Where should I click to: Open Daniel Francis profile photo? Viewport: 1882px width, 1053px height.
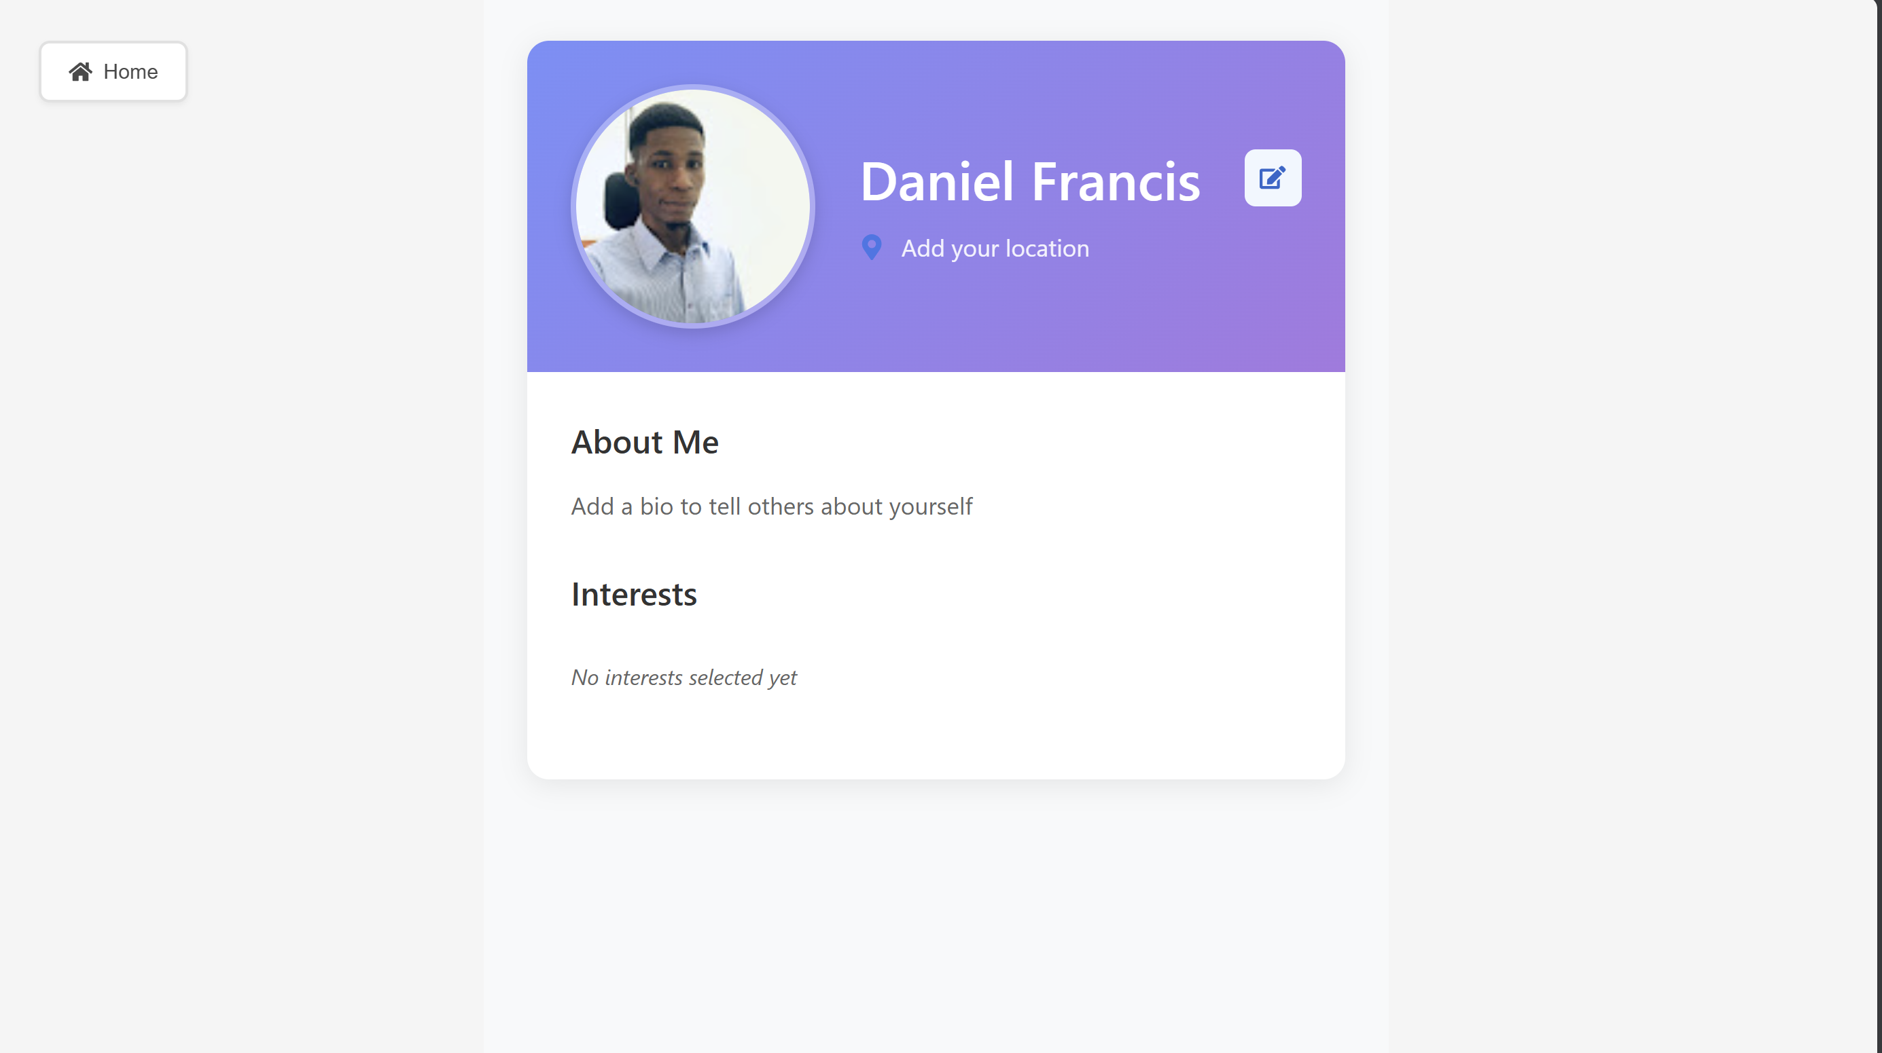[x=692, y=206]
